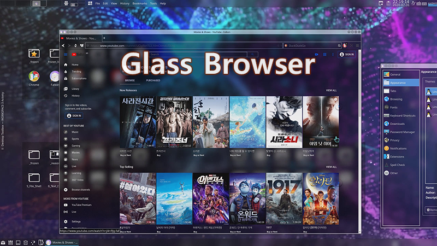Open View menu in top bar
Screen dimensions: 437x246
(114, 3)
